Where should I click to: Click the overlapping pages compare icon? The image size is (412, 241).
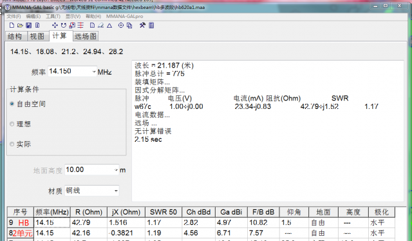(x=129, y=25)
